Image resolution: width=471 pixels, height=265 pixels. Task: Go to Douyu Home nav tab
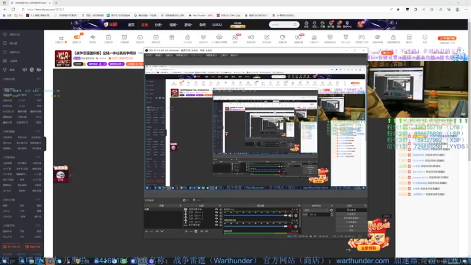[x=131, y=25]
